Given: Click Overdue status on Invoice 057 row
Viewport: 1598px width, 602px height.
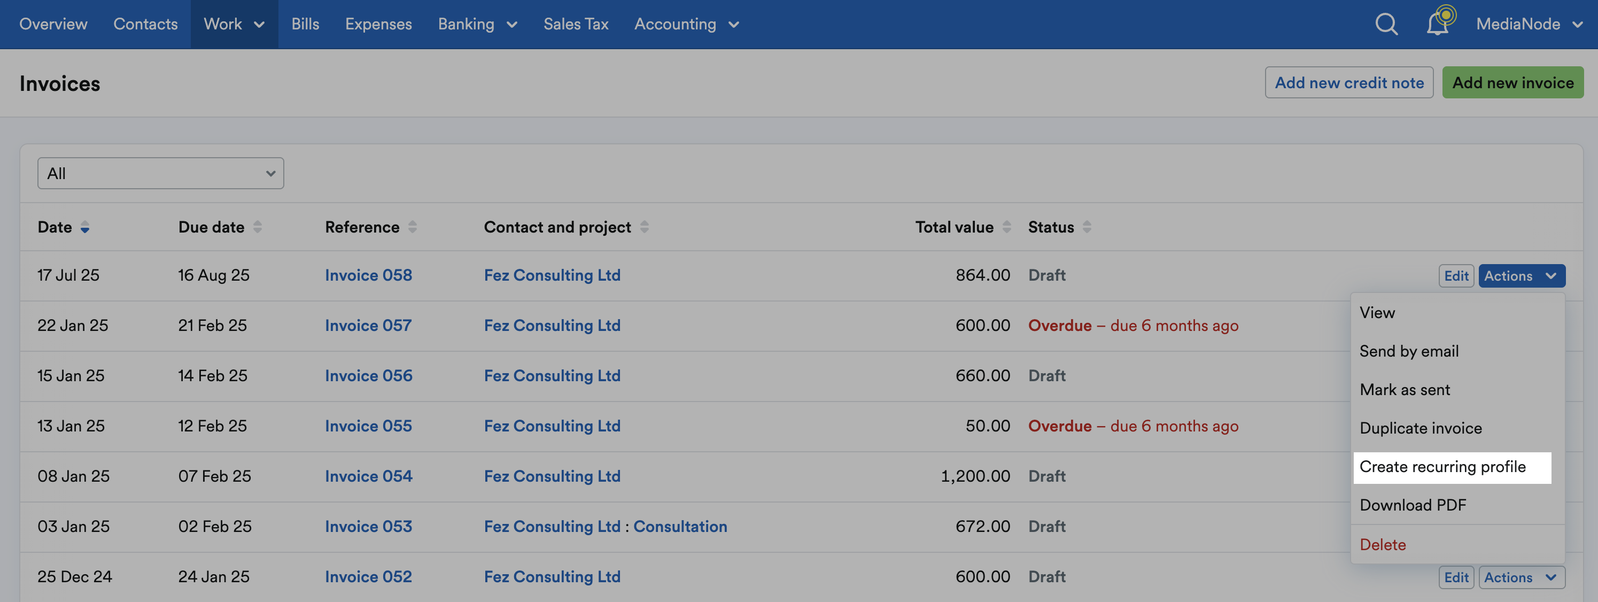Looking at the screenshot, I should coord(1134,326).
